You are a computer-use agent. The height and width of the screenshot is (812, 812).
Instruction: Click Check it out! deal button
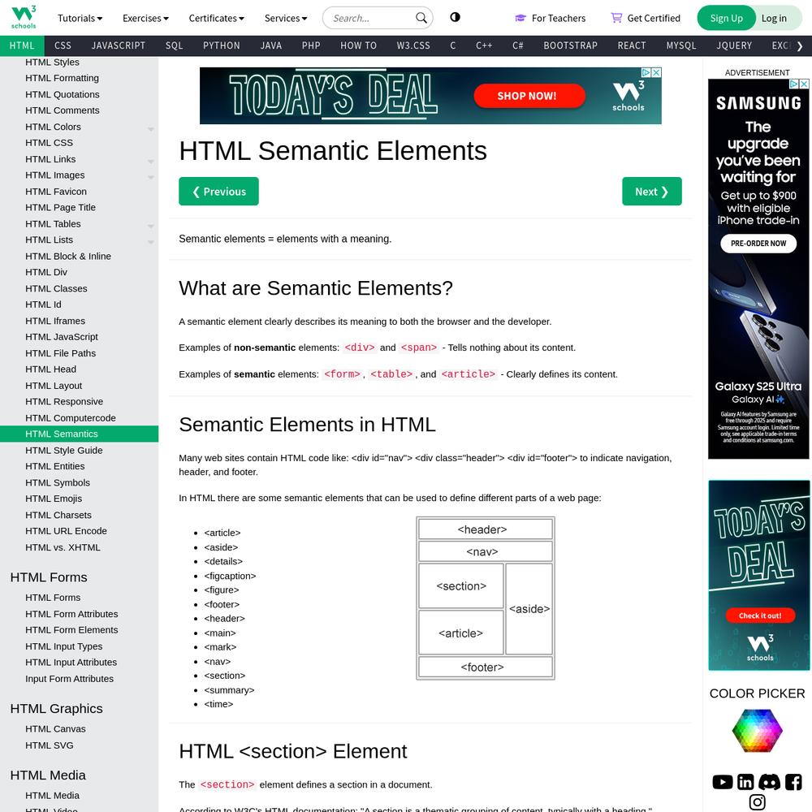pyautogui.click(x=760, y=615)
